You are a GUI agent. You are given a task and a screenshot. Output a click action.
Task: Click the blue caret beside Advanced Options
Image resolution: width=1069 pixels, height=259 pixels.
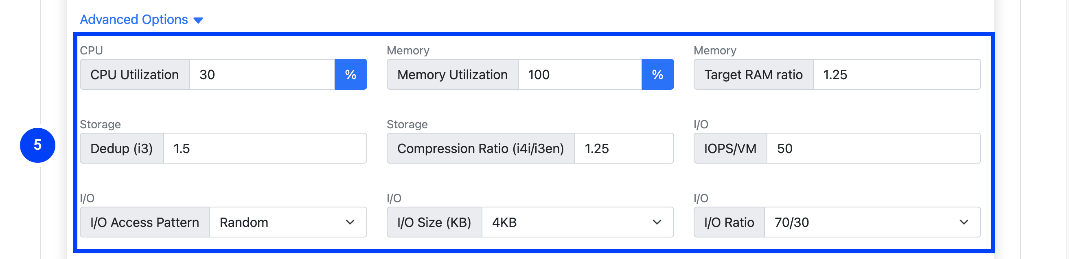pyautogui.click(x=198, y=20)
